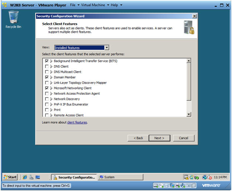232x191 pixels.
Task: Open the VMware Help menu
Action: pyautogui.click(x=116, y=5)
